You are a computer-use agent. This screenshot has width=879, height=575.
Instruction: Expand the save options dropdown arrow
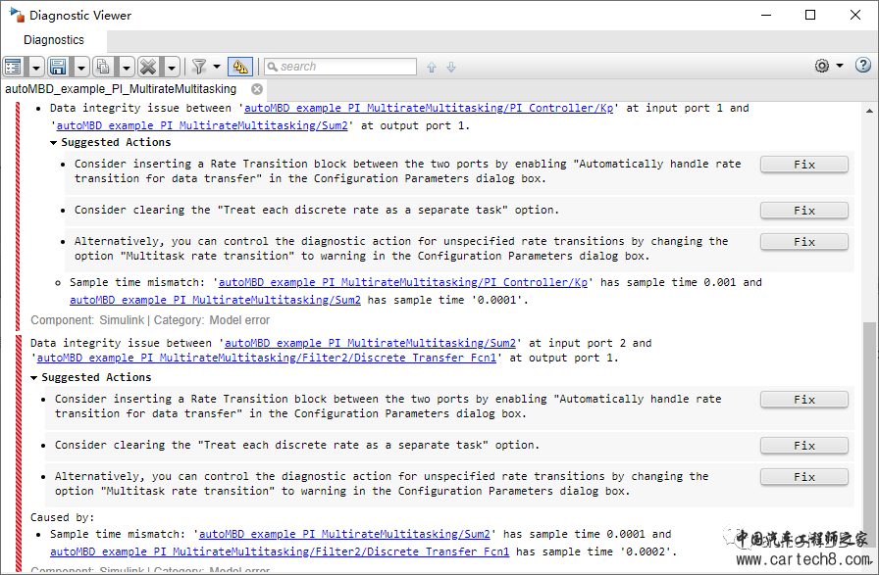click(81, 68)
